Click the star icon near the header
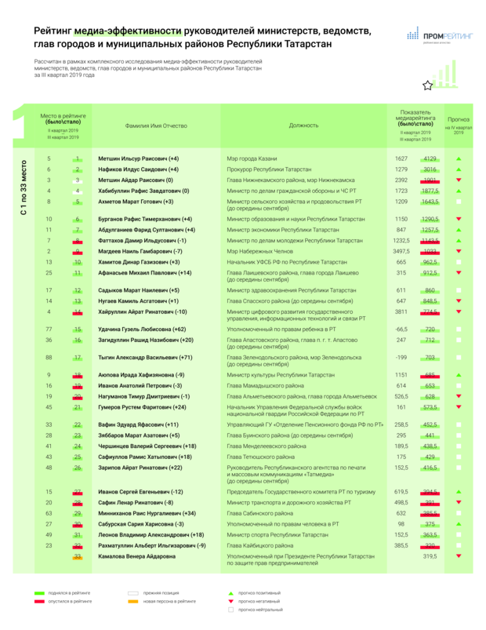Screen dimensions: 486x630 click(426, 85)
